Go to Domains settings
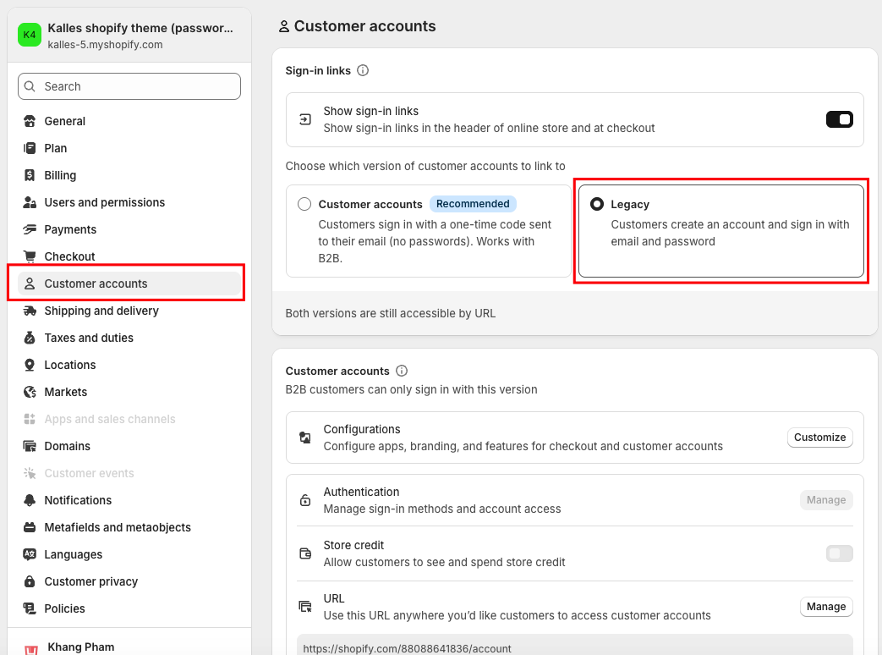This screenshot has height=655, width=882. click(x=68, y=446)
